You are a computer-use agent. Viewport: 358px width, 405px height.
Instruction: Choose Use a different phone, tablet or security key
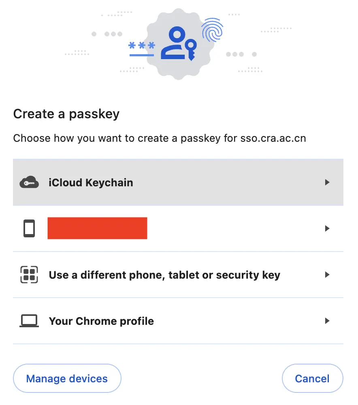(164, 275)
